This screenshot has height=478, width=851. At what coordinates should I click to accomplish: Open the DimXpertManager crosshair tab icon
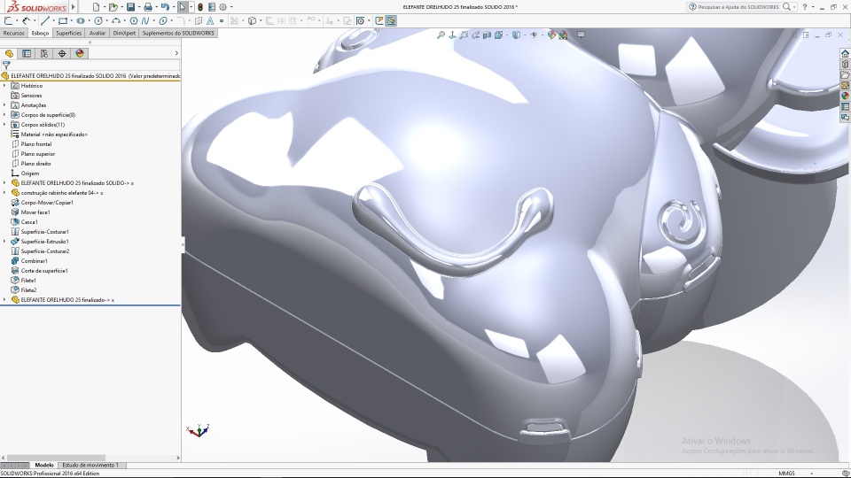tap(62, 53)
